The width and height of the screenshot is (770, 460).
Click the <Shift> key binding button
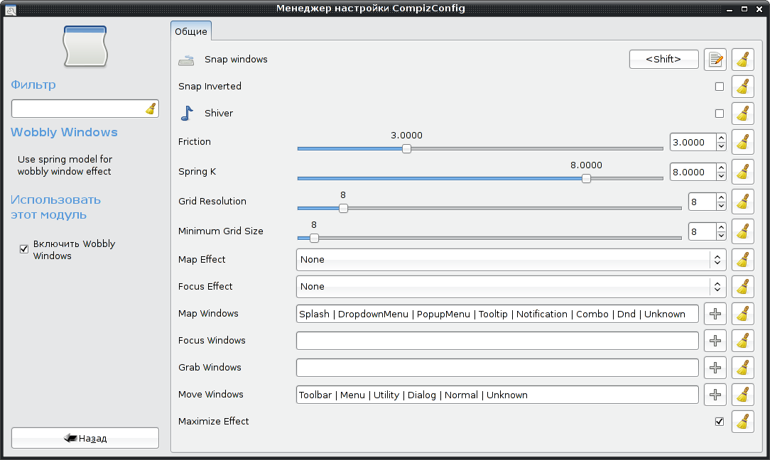coord(663,60)
